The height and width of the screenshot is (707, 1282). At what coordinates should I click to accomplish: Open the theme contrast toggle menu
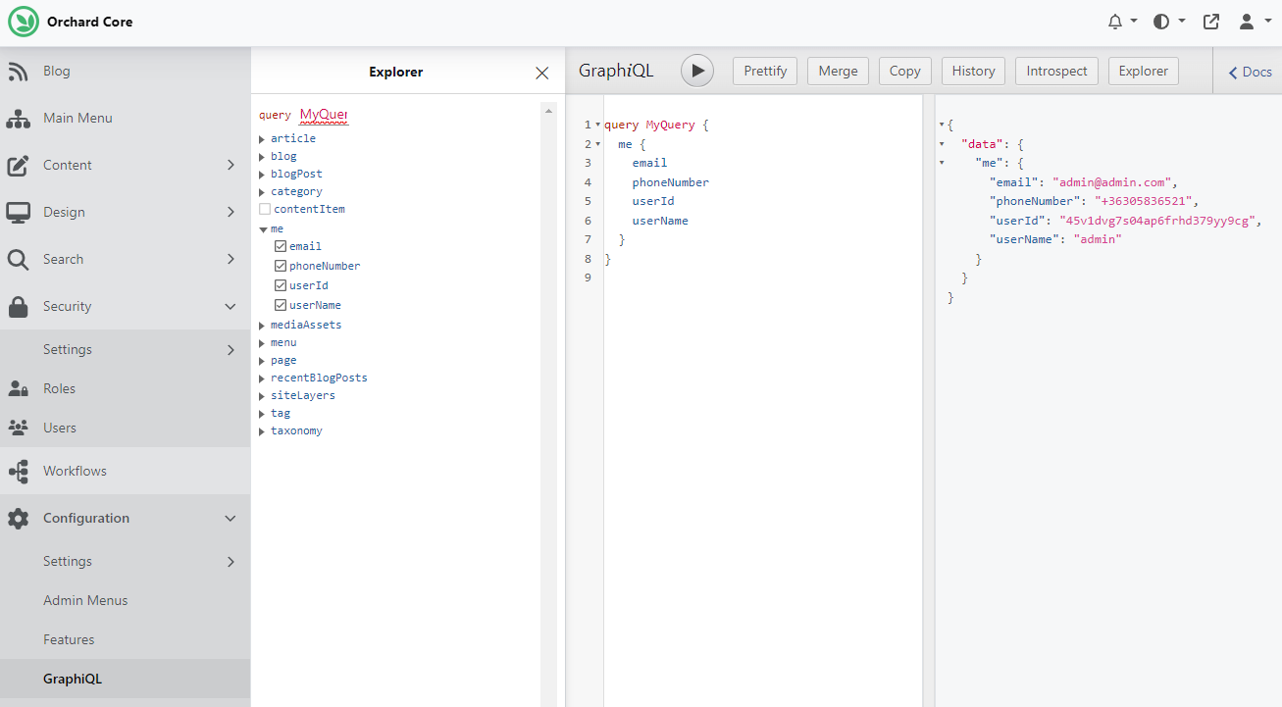(x=1169, y=22)
